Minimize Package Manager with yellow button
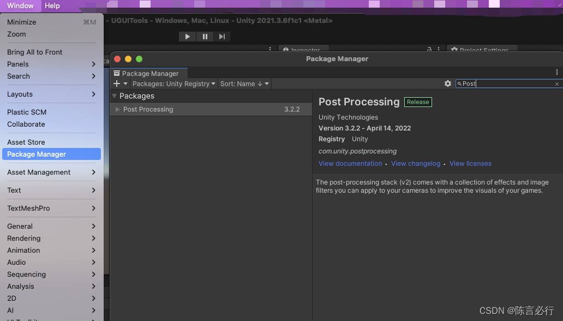 pos(128,59)
